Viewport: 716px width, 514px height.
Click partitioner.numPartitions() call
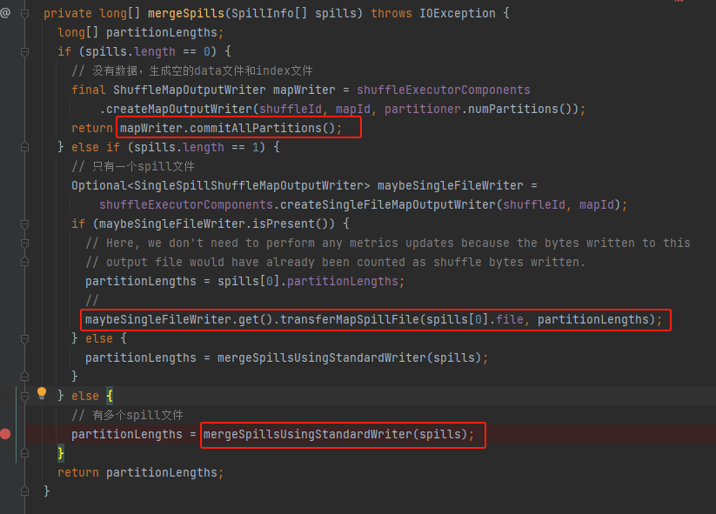479,109
